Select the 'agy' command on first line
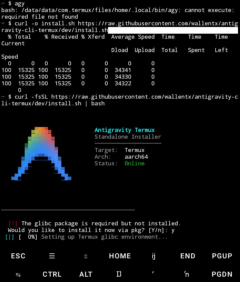240x282 pixels. coord(20,4)
